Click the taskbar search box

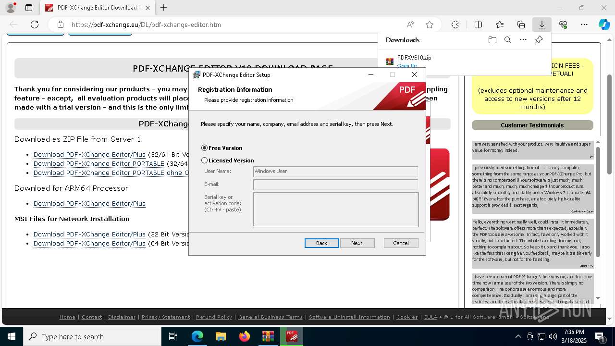point(92,336)
